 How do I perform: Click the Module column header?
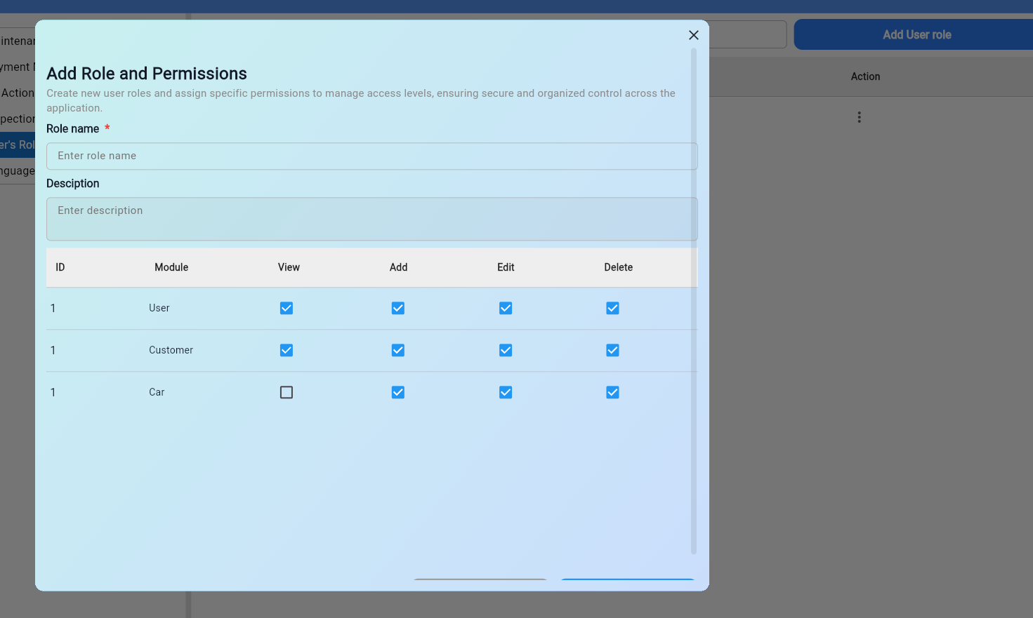click(x=171, y=267)
